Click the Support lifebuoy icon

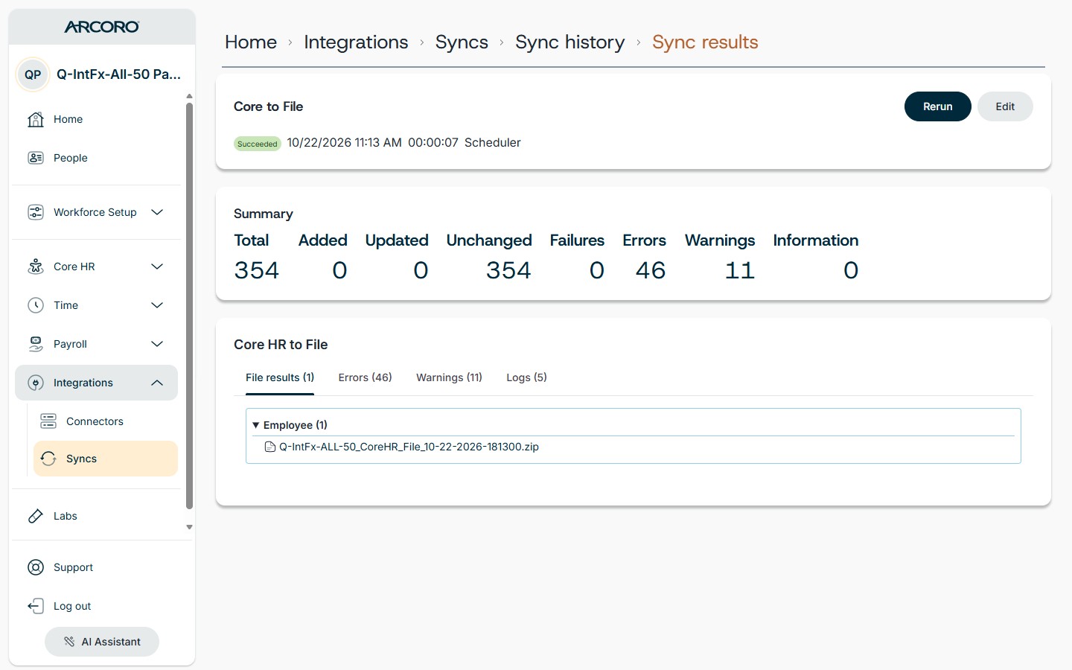coord(36,567)
